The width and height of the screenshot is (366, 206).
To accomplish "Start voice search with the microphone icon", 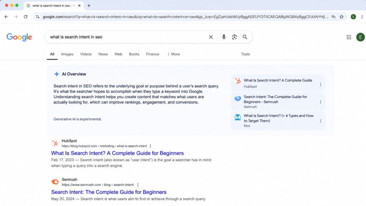I will click(224, 37).
